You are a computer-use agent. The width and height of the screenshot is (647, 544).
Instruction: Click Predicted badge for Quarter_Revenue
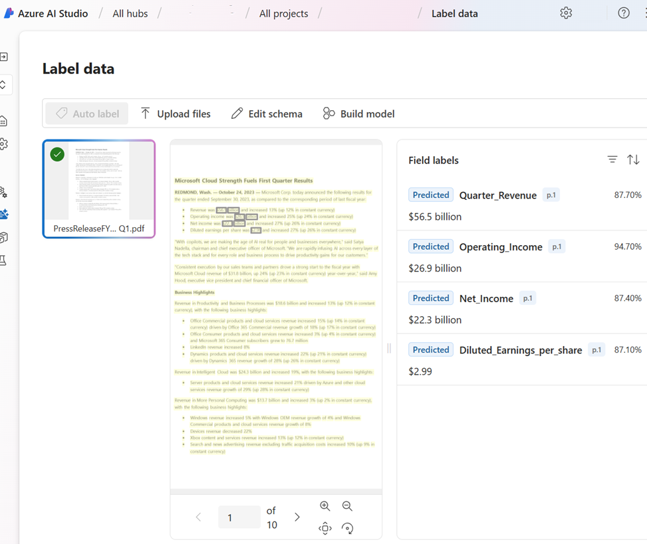(431, 195)
